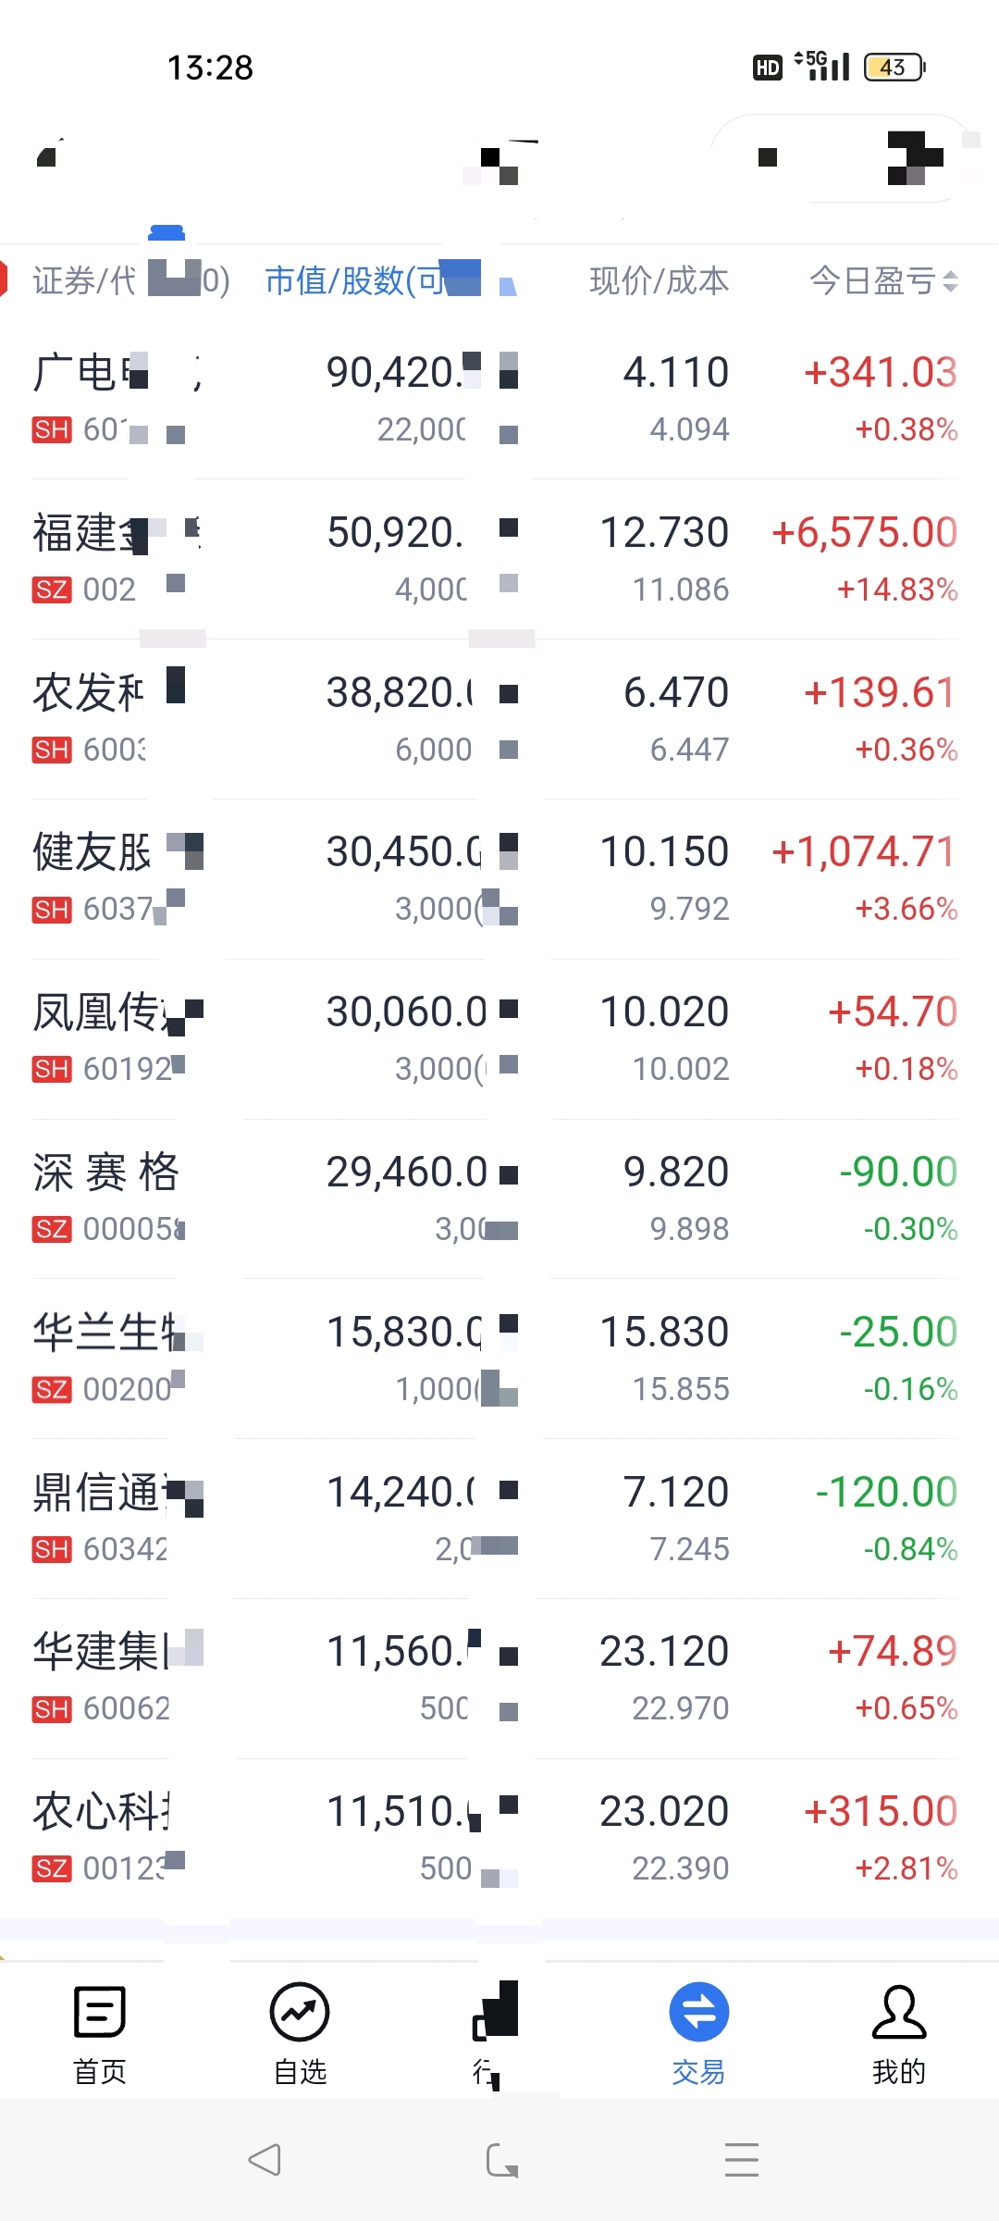The image size is (999, 2221).
Task: Sort holdings by 今日盈亏 arrows
Action: [950, 281]
